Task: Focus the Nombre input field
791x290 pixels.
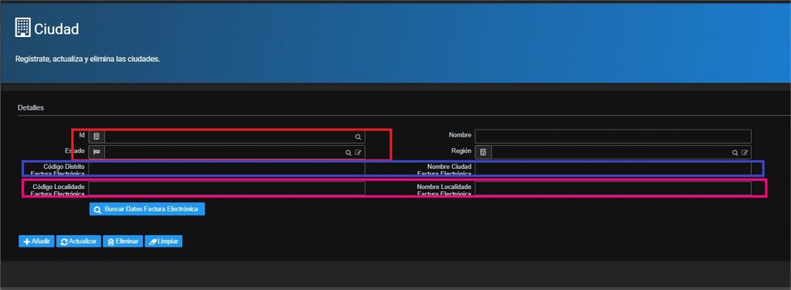Action: 613,137
